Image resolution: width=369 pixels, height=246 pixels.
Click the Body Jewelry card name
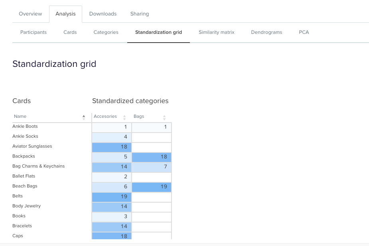click(x=27, y=206)
